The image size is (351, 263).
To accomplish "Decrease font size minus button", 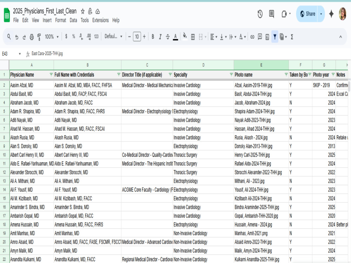I will click(x=129, y=37).
